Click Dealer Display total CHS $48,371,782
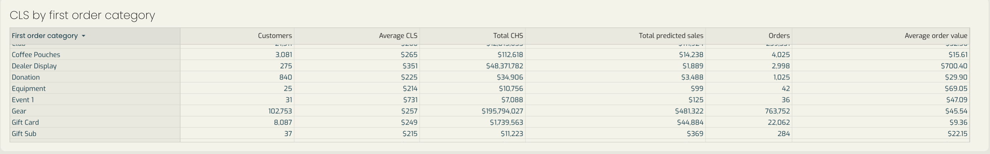990x154 pixels. (x=504, y=66)
